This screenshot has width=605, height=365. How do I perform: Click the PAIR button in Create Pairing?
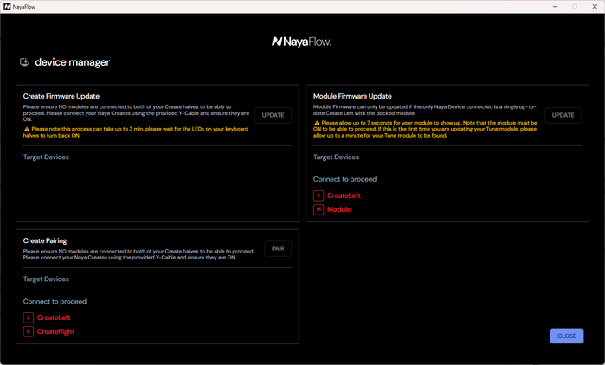[278, 248]
